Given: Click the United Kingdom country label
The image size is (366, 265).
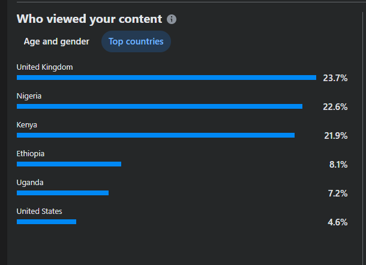Looking at the screenshot, I should point(45,67).
